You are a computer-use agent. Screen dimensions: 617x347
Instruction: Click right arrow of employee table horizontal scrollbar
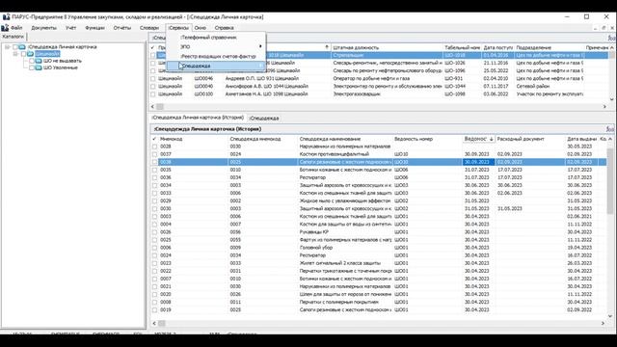point(604,107)
